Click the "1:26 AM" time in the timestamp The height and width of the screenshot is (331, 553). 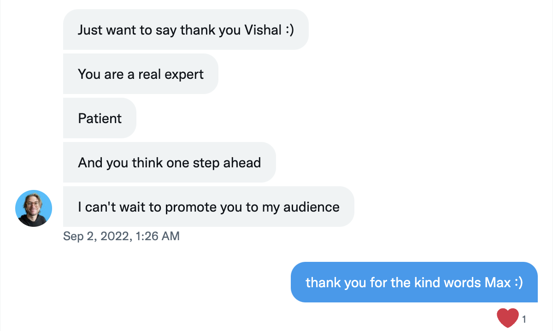click(x=157, y=236)
